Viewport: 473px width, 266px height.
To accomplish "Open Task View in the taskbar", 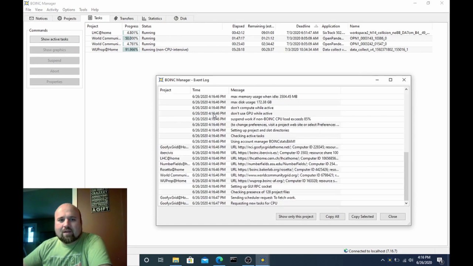I will 161,260.
